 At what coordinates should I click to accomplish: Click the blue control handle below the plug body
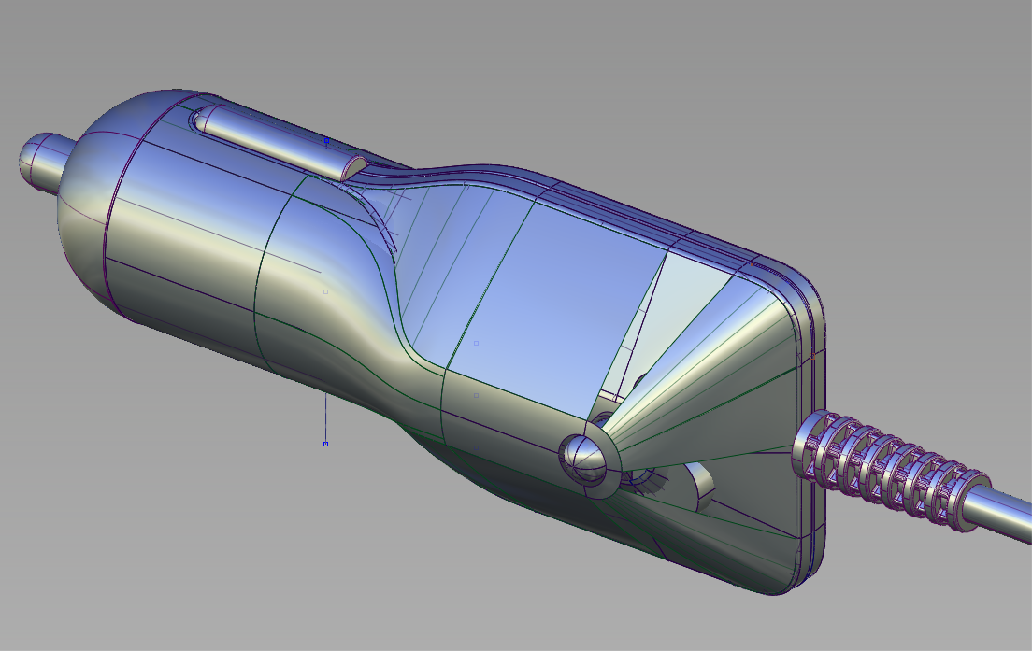(325, 444)
